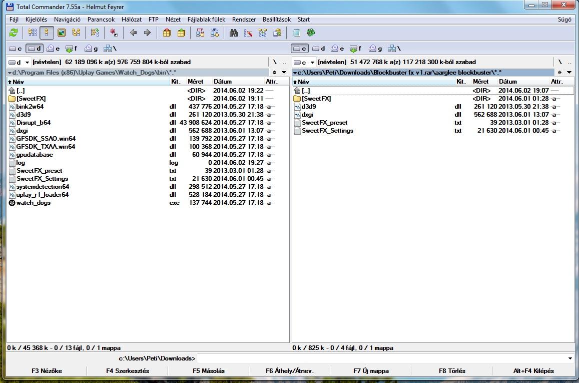
Task: Select drive g in the left drive bar
Action: (x=91, y=49)
